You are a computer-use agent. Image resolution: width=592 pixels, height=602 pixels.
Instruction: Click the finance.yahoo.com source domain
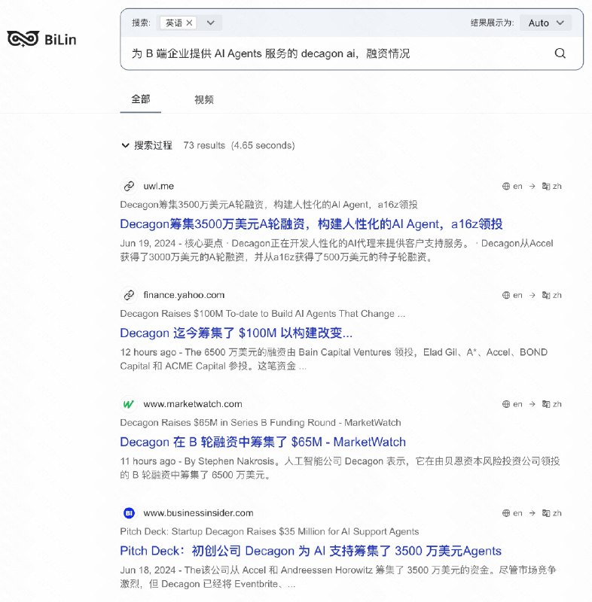[184, 295]
